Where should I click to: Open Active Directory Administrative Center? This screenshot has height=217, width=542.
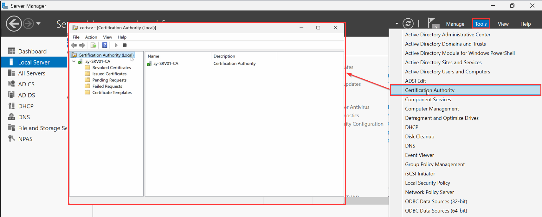click(x=448, y=34)
